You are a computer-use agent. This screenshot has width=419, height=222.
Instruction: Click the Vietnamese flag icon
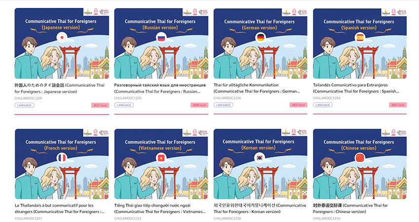[x=161, y=158]
